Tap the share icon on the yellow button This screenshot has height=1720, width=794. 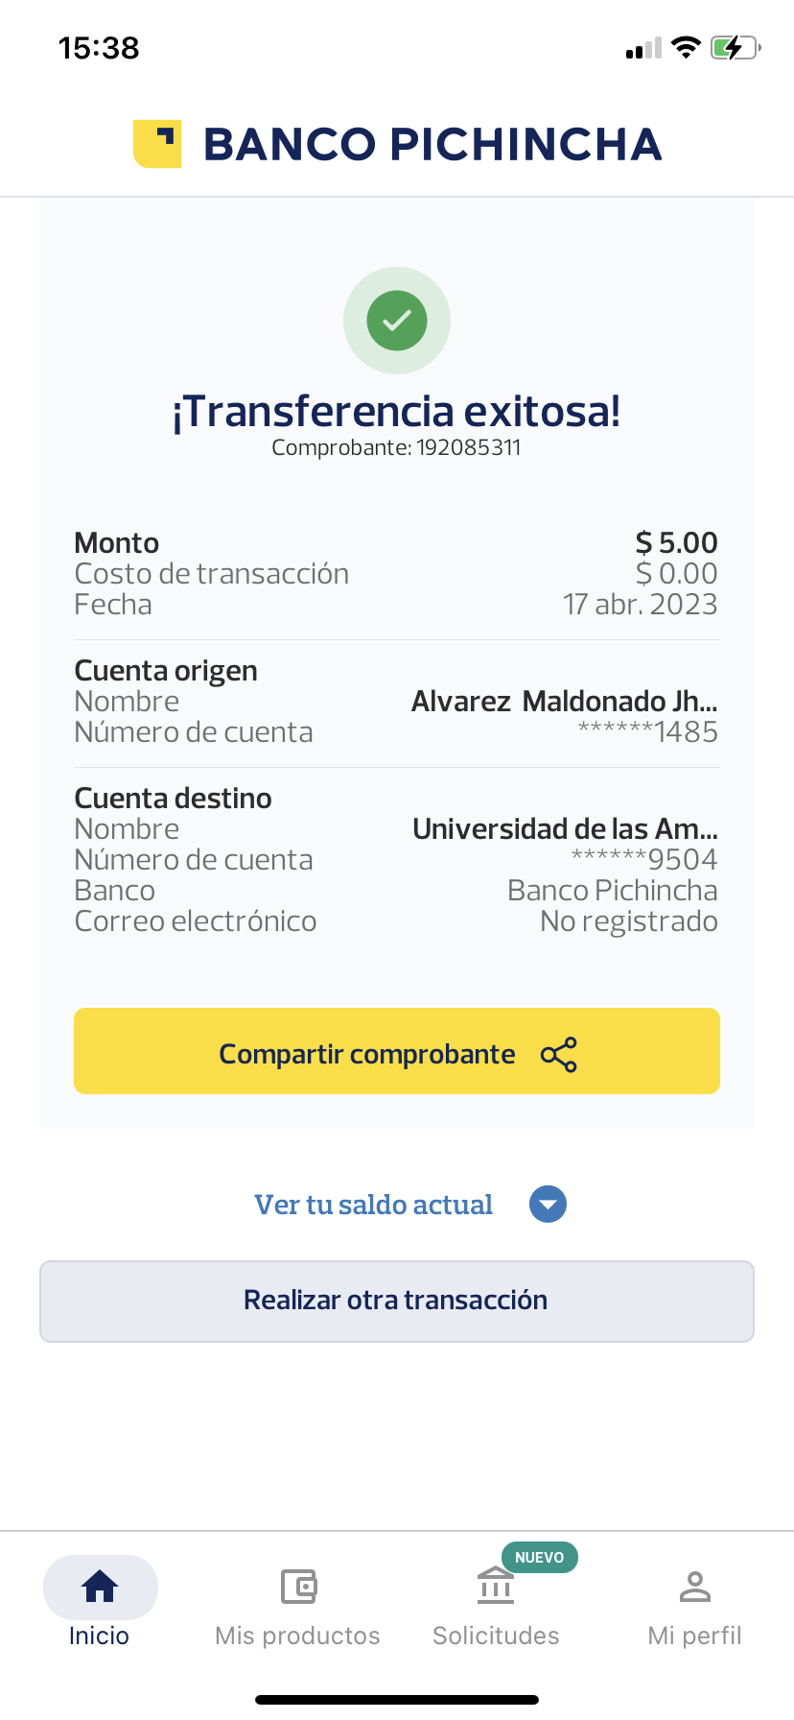tap(559, 1055)
